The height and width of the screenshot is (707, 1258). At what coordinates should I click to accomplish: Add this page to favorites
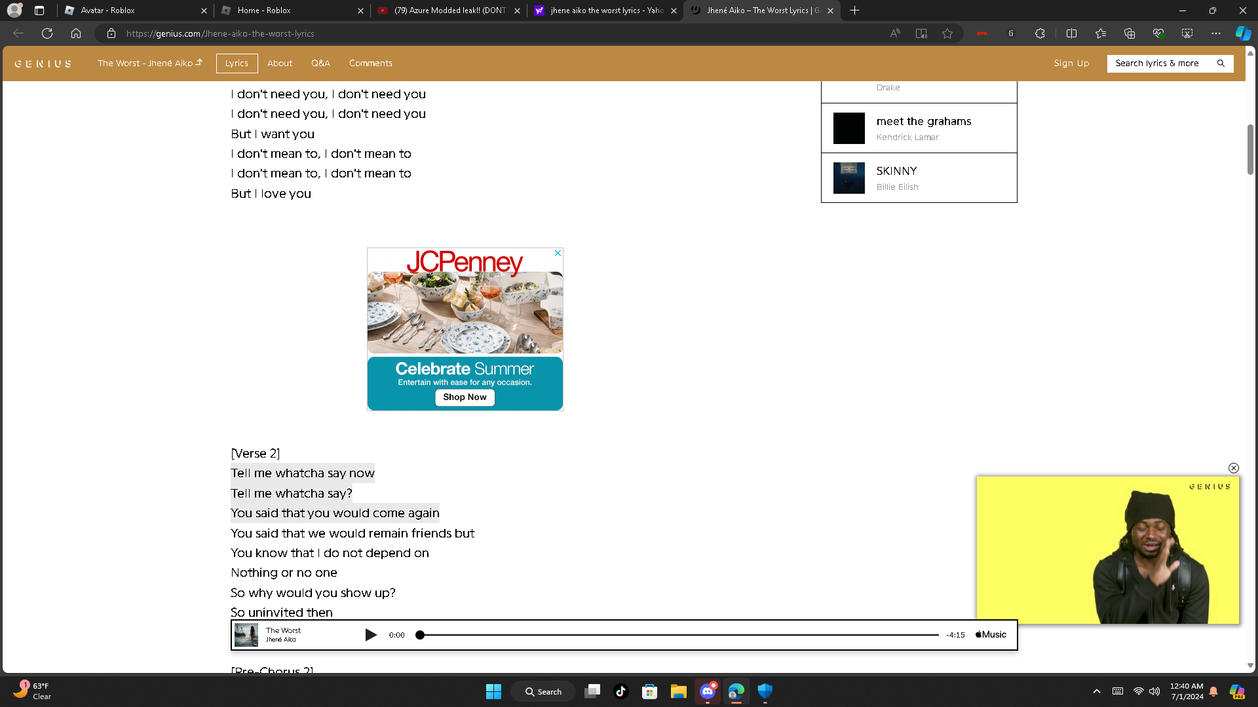tap(947, 33)
